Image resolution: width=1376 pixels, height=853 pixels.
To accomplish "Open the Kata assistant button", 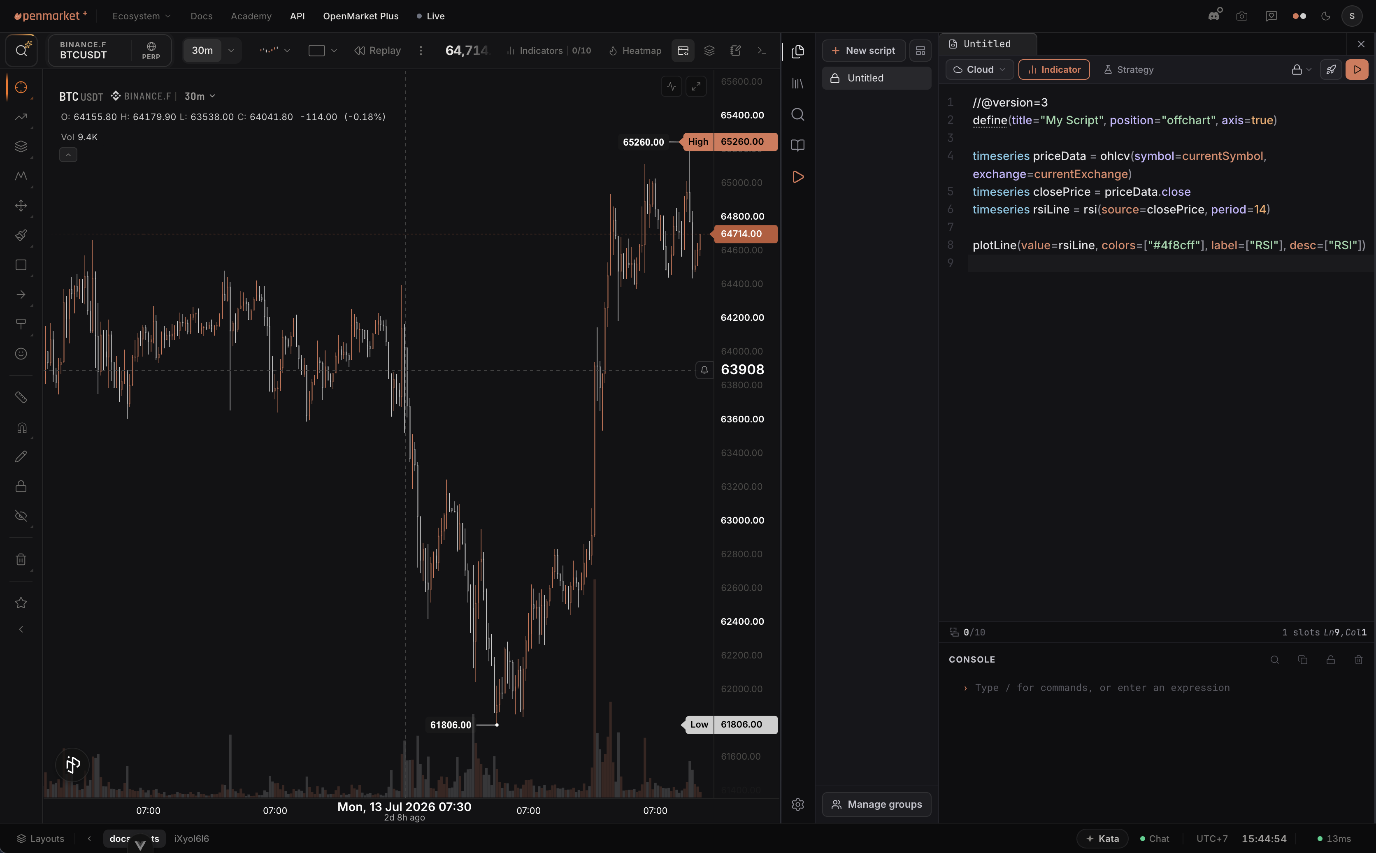I will (1102, 838).
